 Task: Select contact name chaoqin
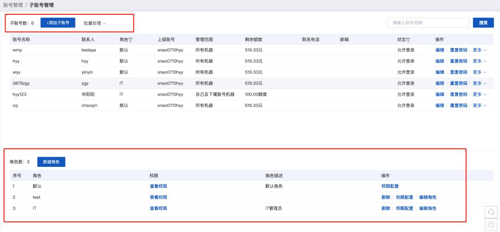point(89,105)
